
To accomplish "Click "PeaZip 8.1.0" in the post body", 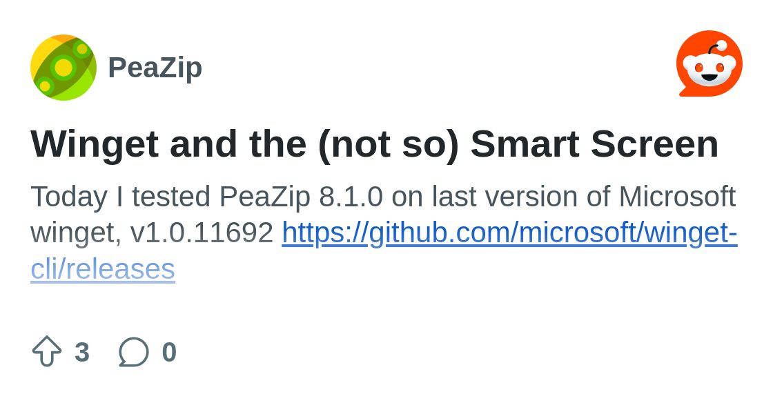I will point(300,197).
